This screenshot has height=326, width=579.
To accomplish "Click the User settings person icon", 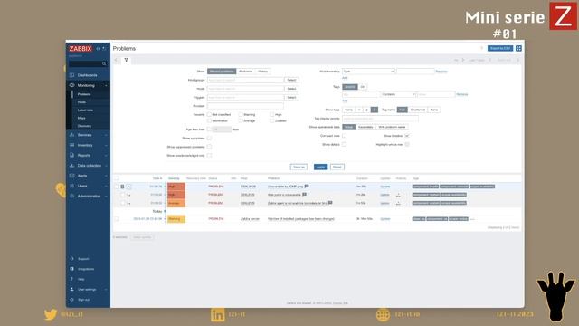I will (72, 290).
